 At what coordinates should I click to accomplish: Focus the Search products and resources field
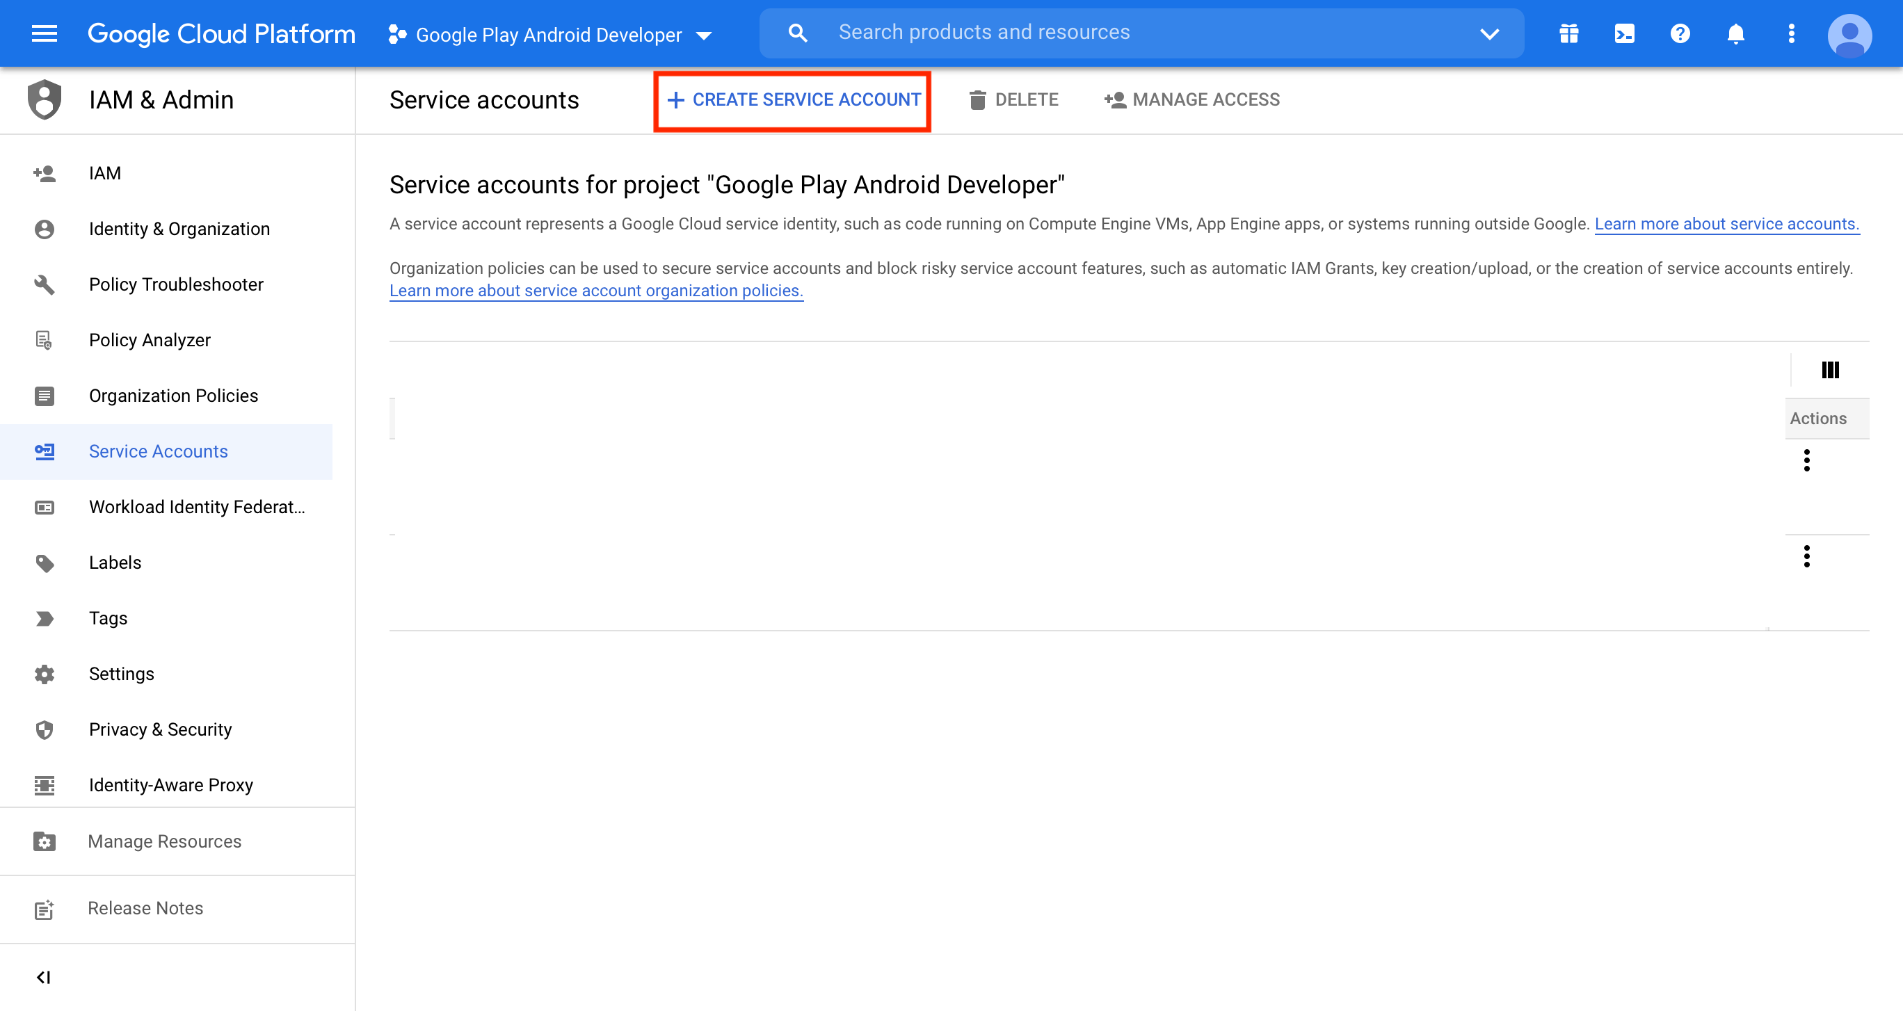click(1143, 33)
